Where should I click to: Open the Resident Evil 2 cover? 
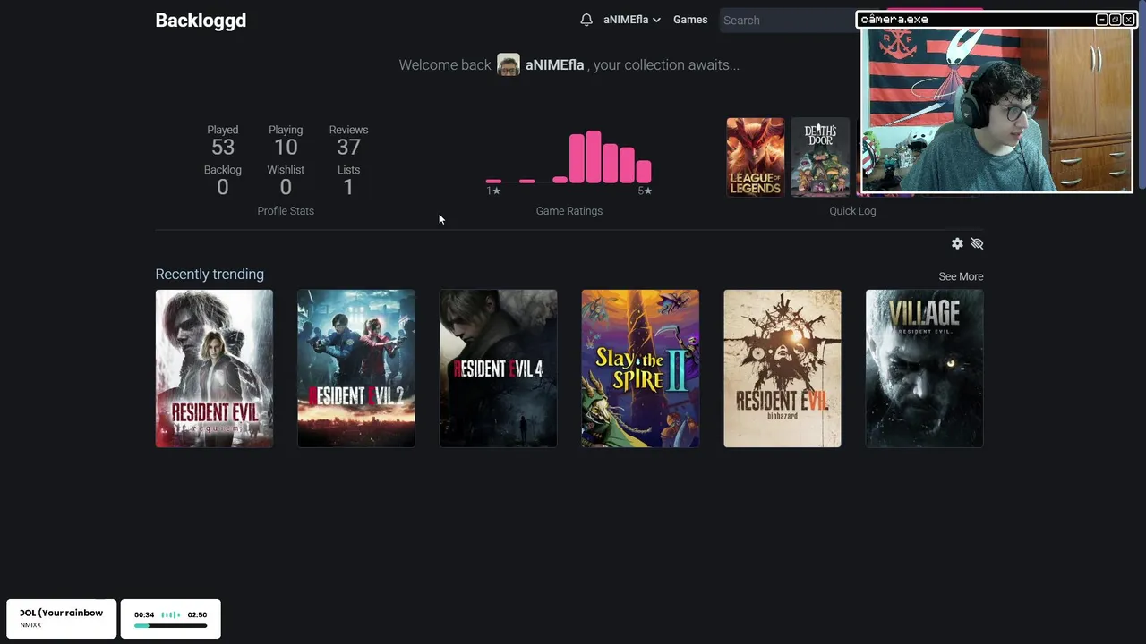(x=356, y=369)
